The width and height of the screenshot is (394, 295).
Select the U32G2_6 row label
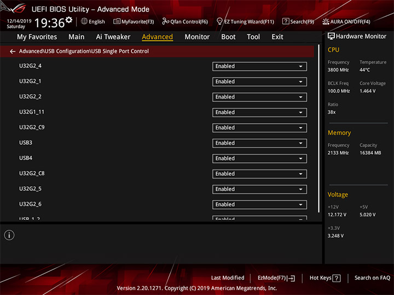(x=31, y=204)
